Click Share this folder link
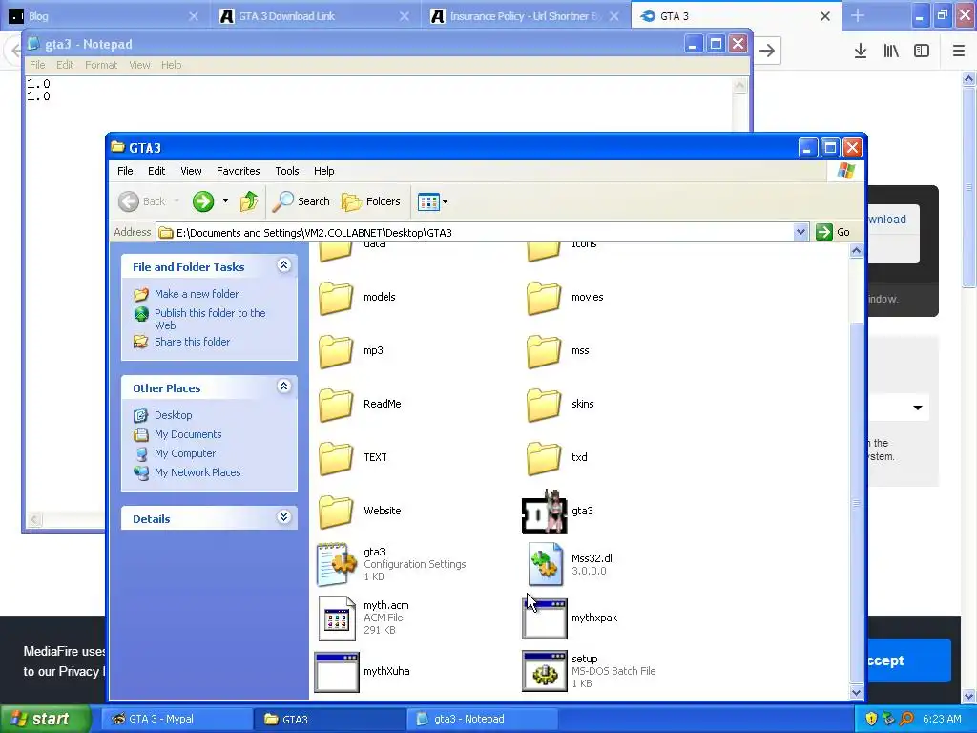Image resolution: width=977 pixels, height=733 pixels. [x=192, y=342]
